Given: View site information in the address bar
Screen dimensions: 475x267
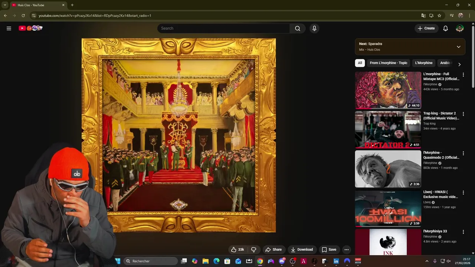Looking at the screenshot, I should pos(34,16).
